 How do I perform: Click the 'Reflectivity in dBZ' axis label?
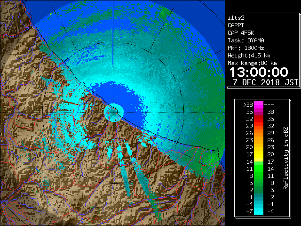286,158
